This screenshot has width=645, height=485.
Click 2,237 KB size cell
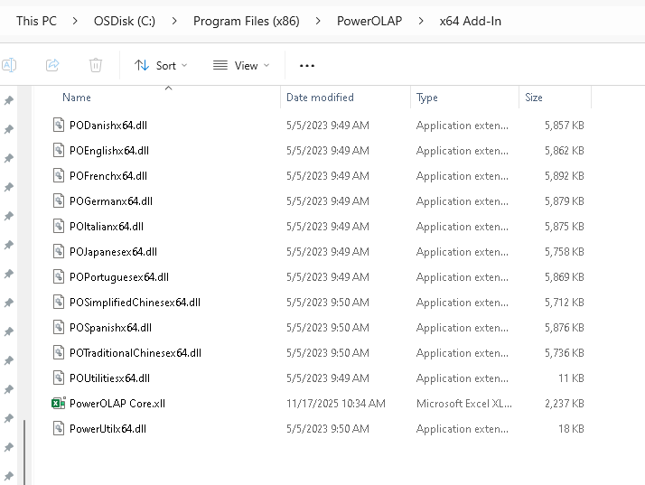pos(565,404)
